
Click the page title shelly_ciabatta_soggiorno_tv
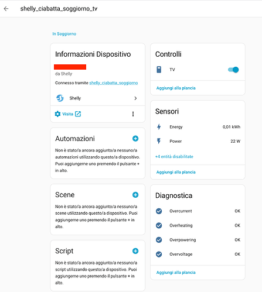coord(59,9)
